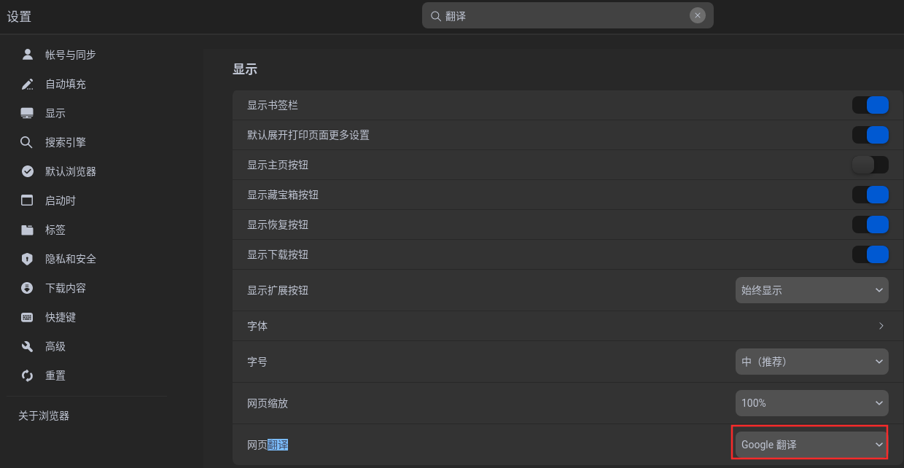Open the 显示扩展按钮 始终显示 dropdown
Viewport: 904px width, 468px height.
[x=812, y=290]
